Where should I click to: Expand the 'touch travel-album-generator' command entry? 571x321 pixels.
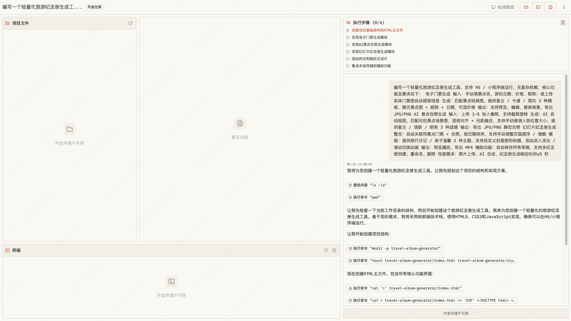coord(432,261)
